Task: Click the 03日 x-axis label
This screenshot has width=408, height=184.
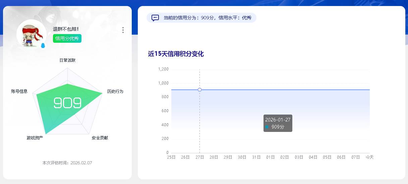Action: pos(299,157)
